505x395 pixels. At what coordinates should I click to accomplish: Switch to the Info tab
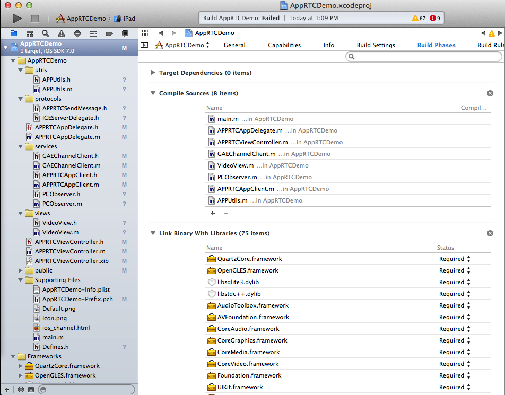pos(328,45)
